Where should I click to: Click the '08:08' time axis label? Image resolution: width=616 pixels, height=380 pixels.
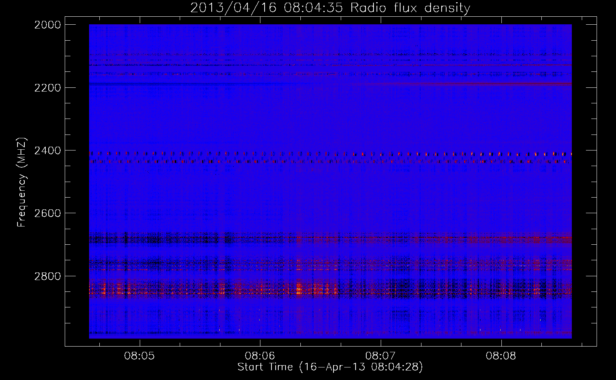501,356
